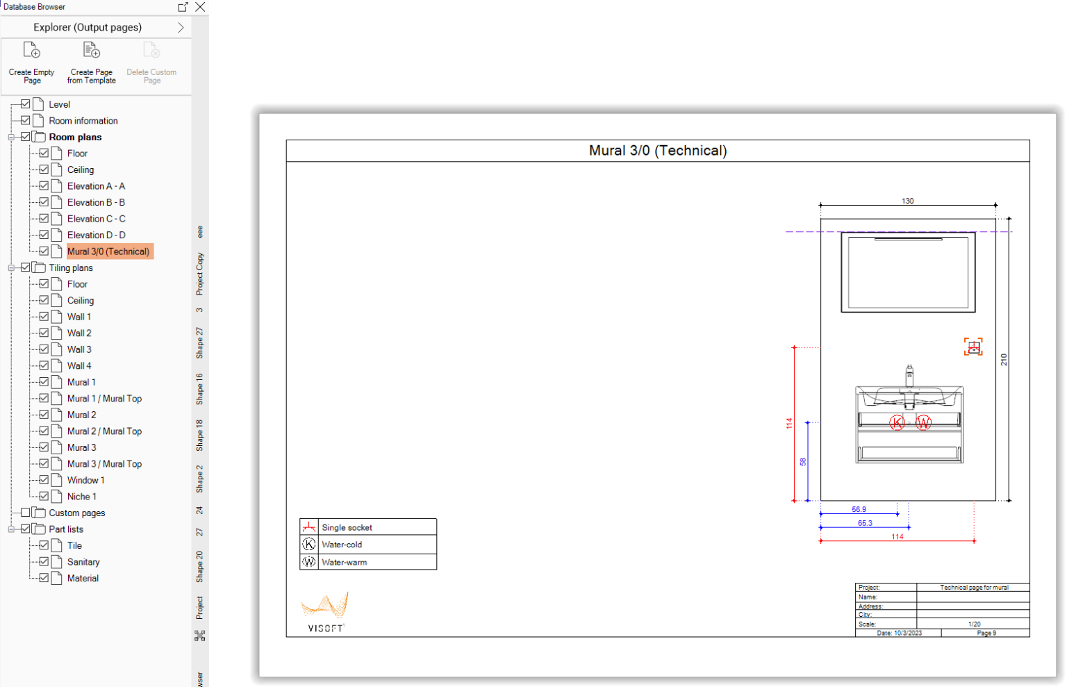Select the single socket symbol on drawing
The height and width of the screenshot is (687, 1067).
tap(973, 347)
